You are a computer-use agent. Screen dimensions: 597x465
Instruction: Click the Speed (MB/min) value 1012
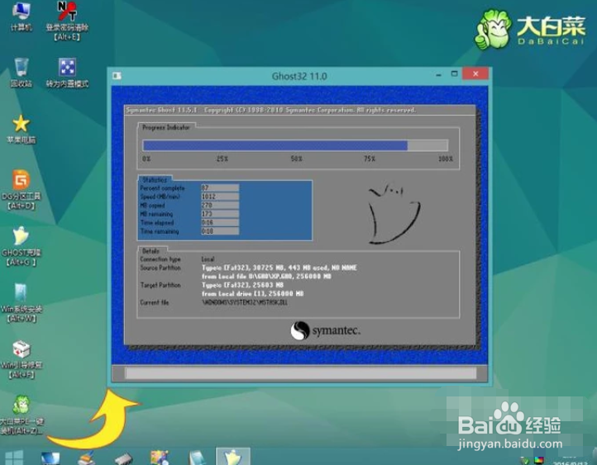coord(220,197)
